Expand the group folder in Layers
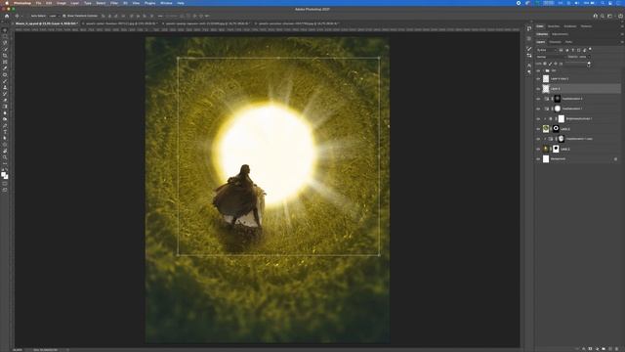The width and height of the screenshot is (625, 352). [x=543, y=70]
